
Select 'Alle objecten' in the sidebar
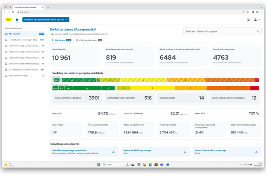(x=15, y=34)
